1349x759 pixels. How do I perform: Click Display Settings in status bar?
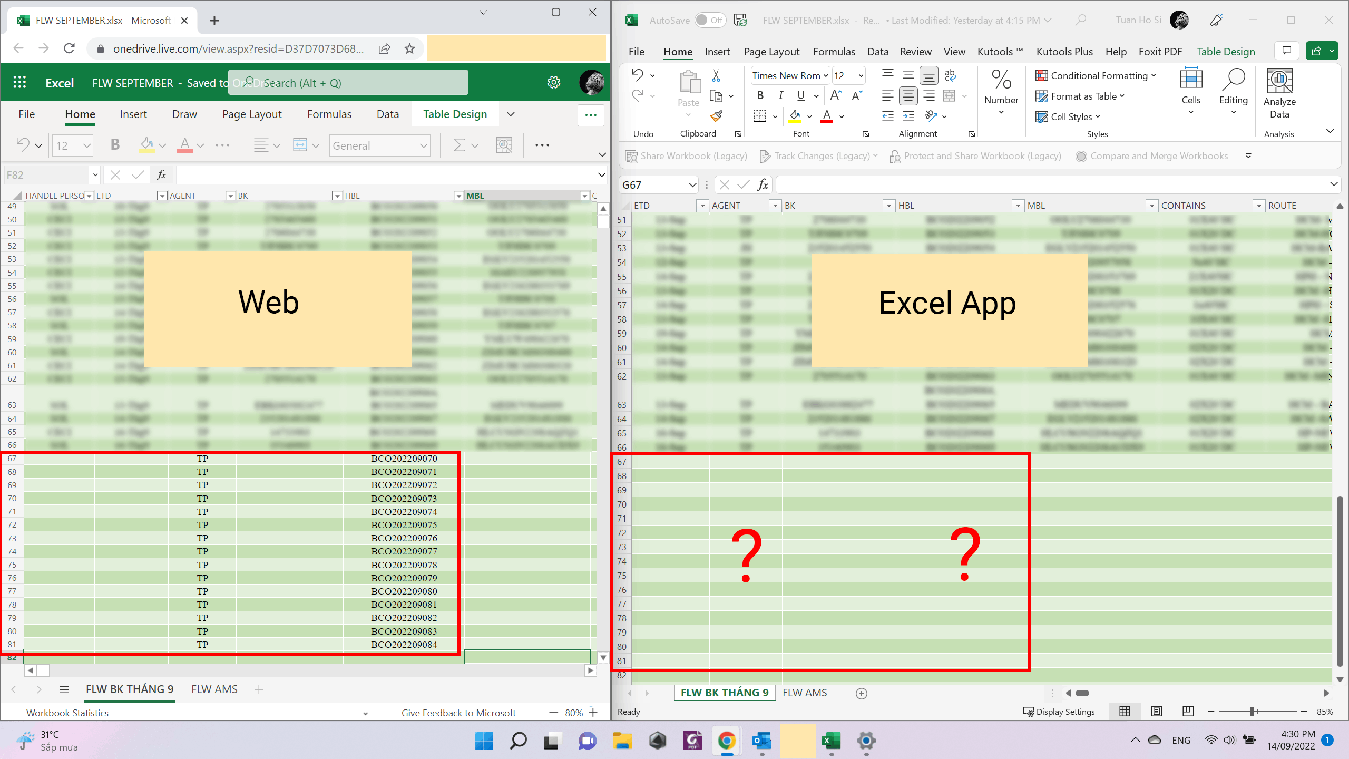[1059, 712]
